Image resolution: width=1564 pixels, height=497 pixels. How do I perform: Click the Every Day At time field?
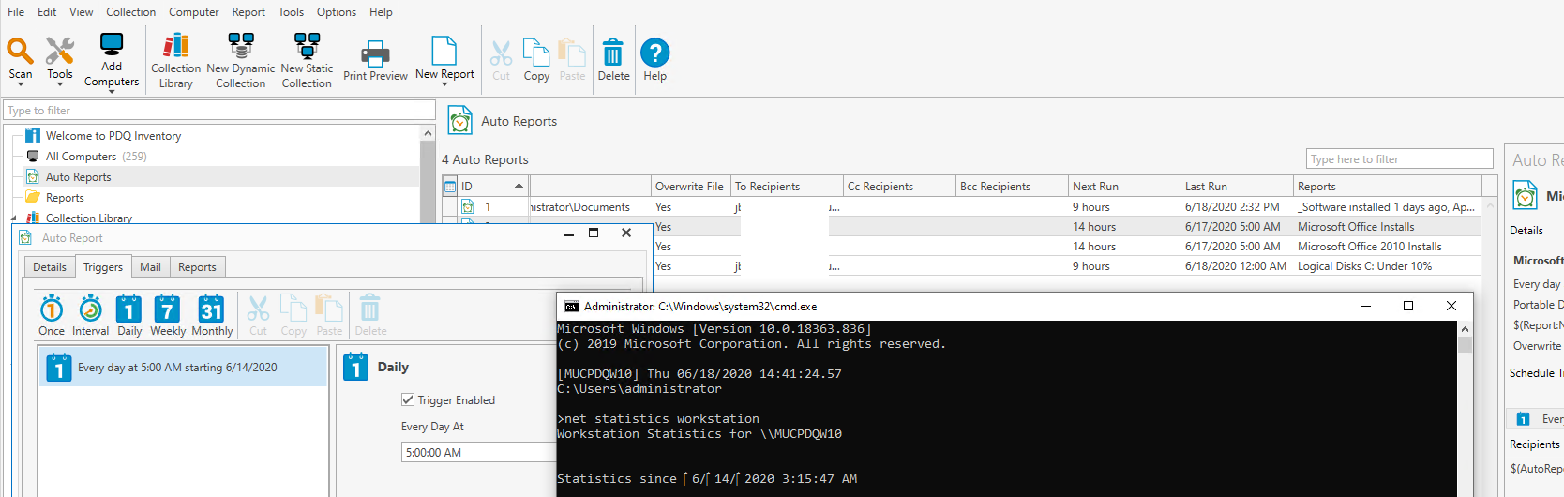pos(478,453)
